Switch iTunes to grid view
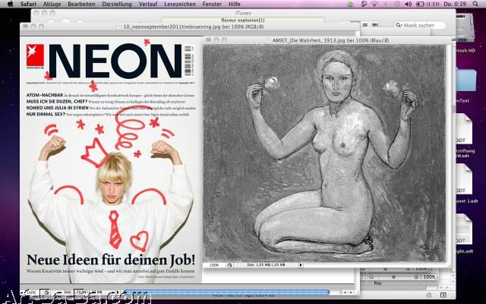Image resolution: width=486 pixels, height=304 pixels. [365, 25]
